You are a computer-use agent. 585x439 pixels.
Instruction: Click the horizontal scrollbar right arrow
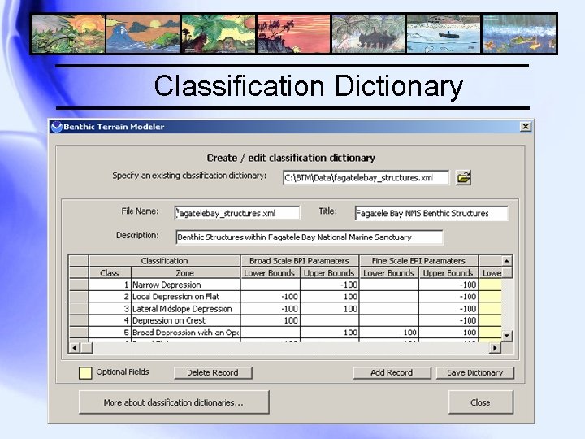click(x=495, y=348)
